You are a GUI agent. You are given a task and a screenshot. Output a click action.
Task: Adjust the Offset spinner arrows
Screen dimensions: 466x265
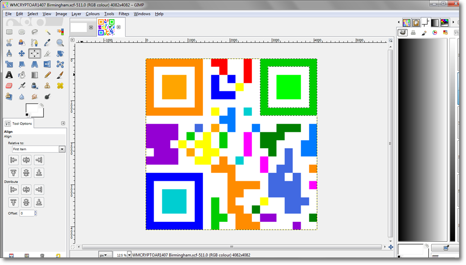pos(36,213)
